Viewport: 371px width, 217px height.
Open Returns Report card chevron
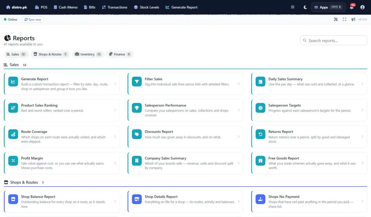(363, 137)
